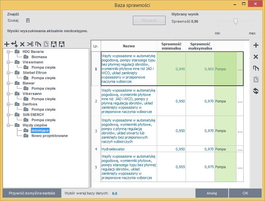265x201 pixels.
Task: Select the 0,970 value in the Hydroelewator row
Action: (x=200, y=149)
